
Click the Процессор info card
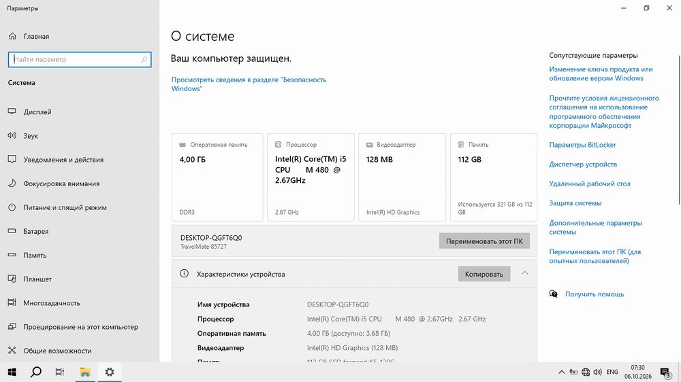[311, 177]
